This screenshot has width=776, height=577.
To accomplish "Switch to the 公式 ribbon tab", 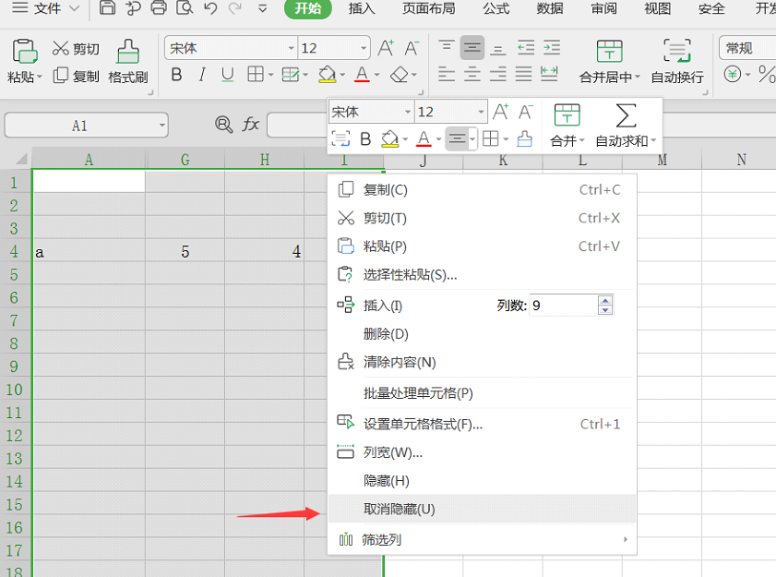I will pyautogui.click(x=495, y=8).
